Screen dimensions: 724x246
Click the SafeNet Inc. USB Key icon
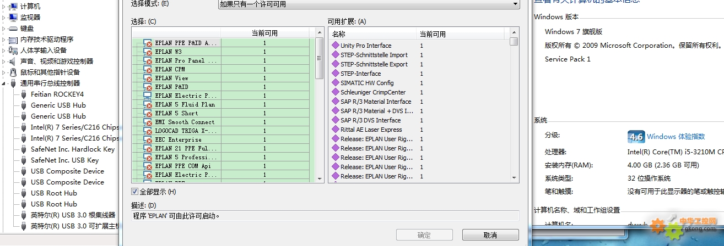(x=24, y=160)
